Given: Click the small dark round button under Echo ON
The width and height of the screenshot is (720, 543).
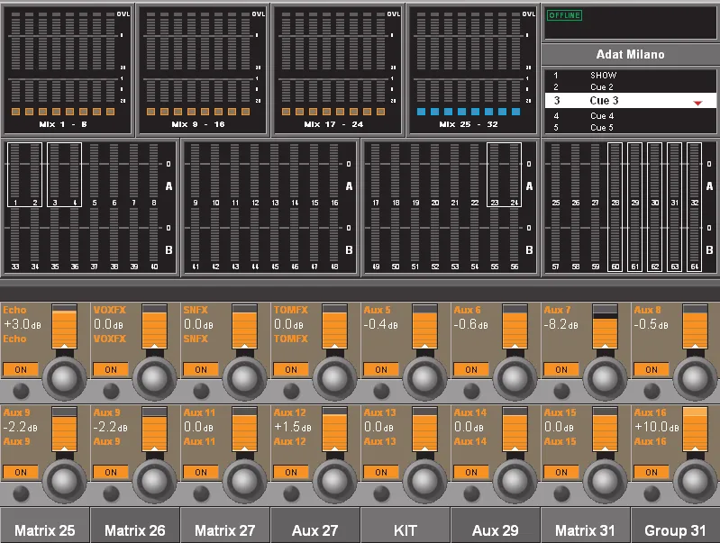Looking at the screenshot, I should (x=21, y=391).
